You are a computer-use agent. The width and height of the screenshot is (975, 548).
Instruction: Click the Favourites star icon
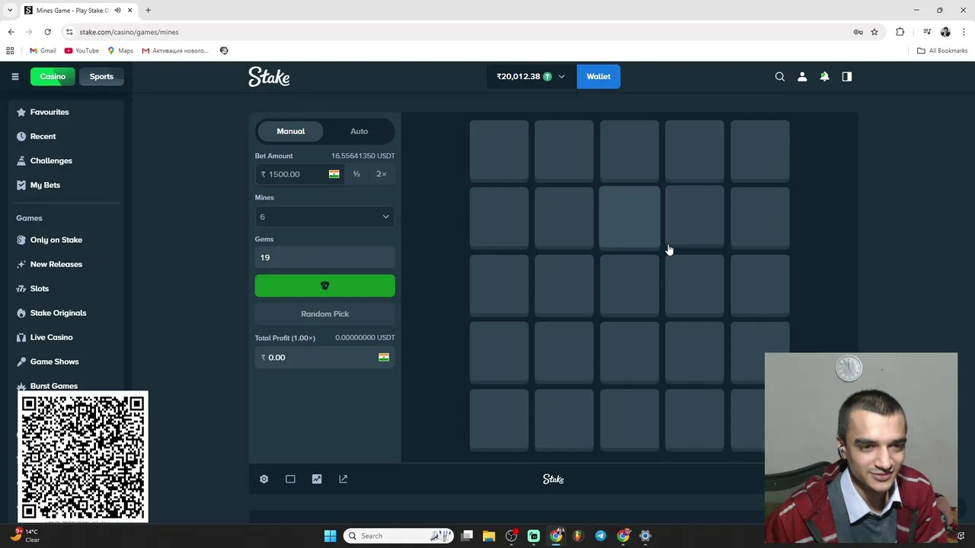tap(21, 112)
